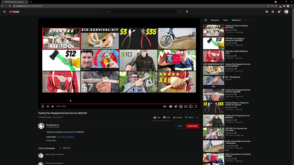Enable miniplayer mode
The height and width of the screenshot is (165, 294).
coord(181,106)
